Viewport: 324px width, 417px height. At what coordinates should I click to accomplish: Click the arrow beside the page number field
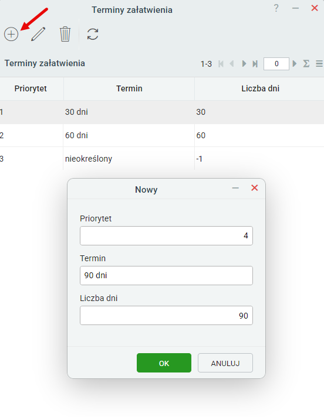295,64
